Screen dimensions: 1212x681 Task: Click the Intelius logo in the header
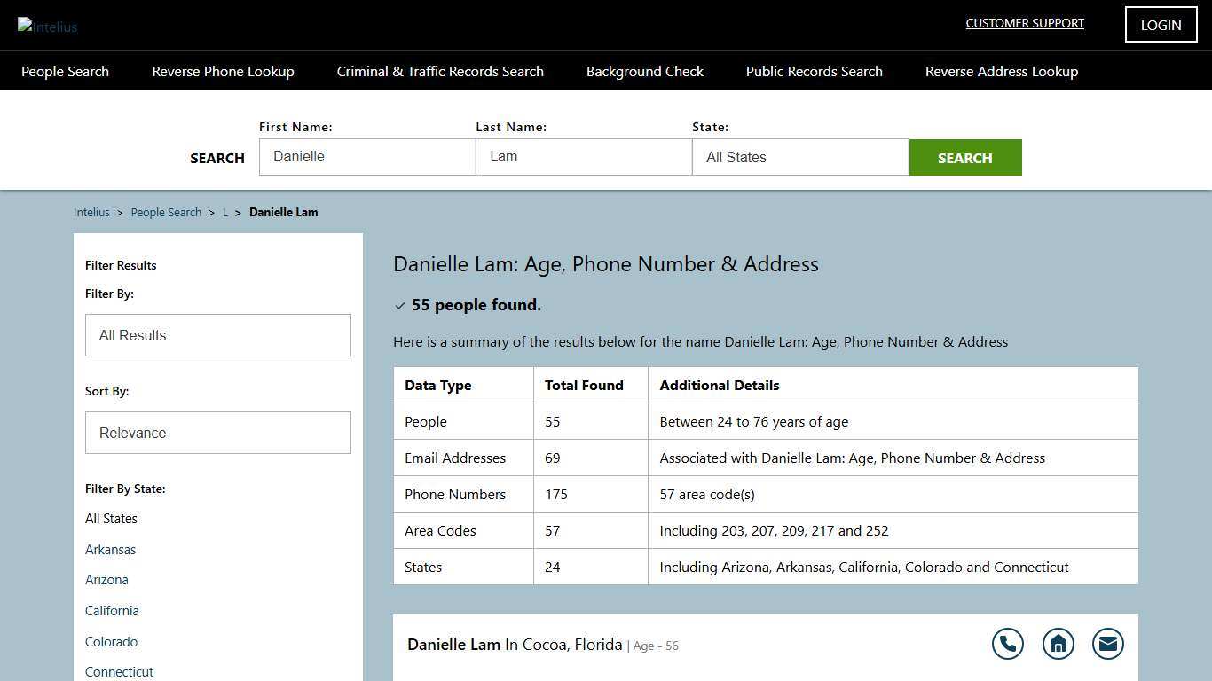point(47,26)
